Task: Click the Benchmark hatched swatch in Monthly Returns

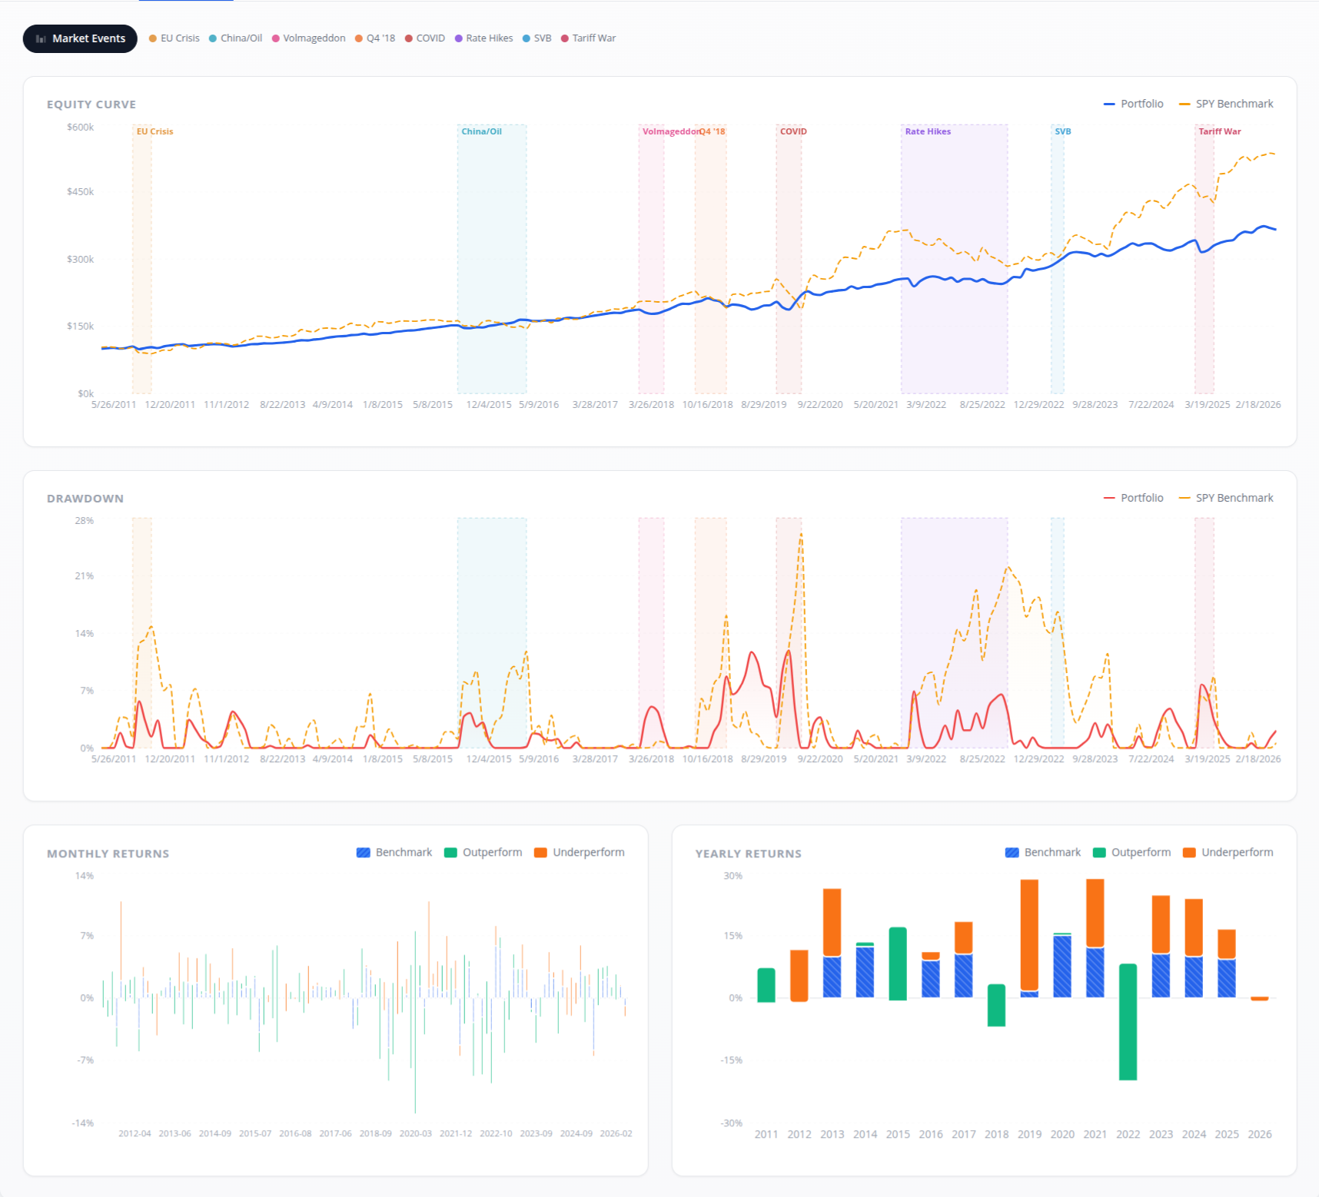Action: point(364,853)
